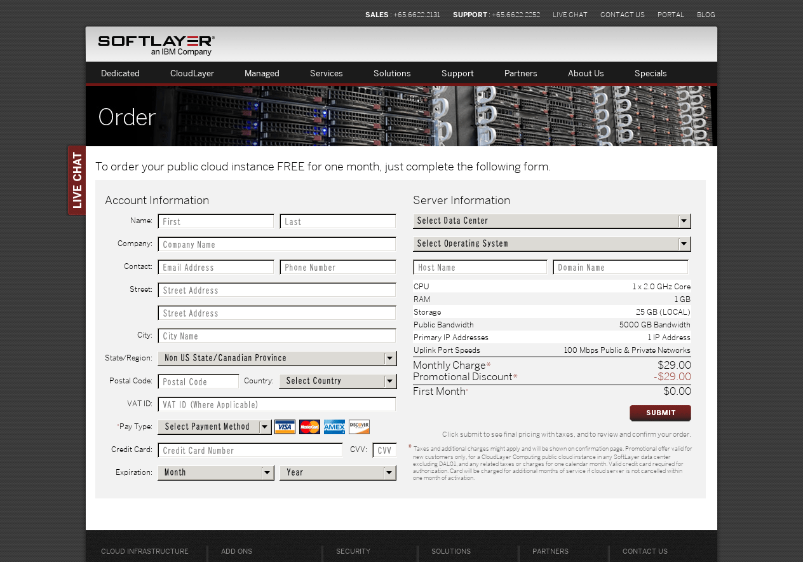Open the Managed menu

click(262, 73)
